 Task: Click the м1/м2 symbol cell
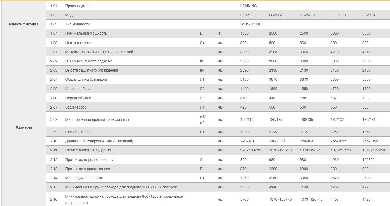[202, 120]
